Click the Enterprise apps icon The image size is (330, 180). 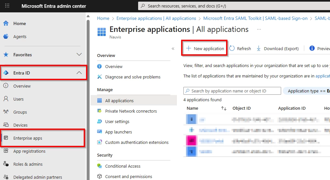click(x=6, y=138)
